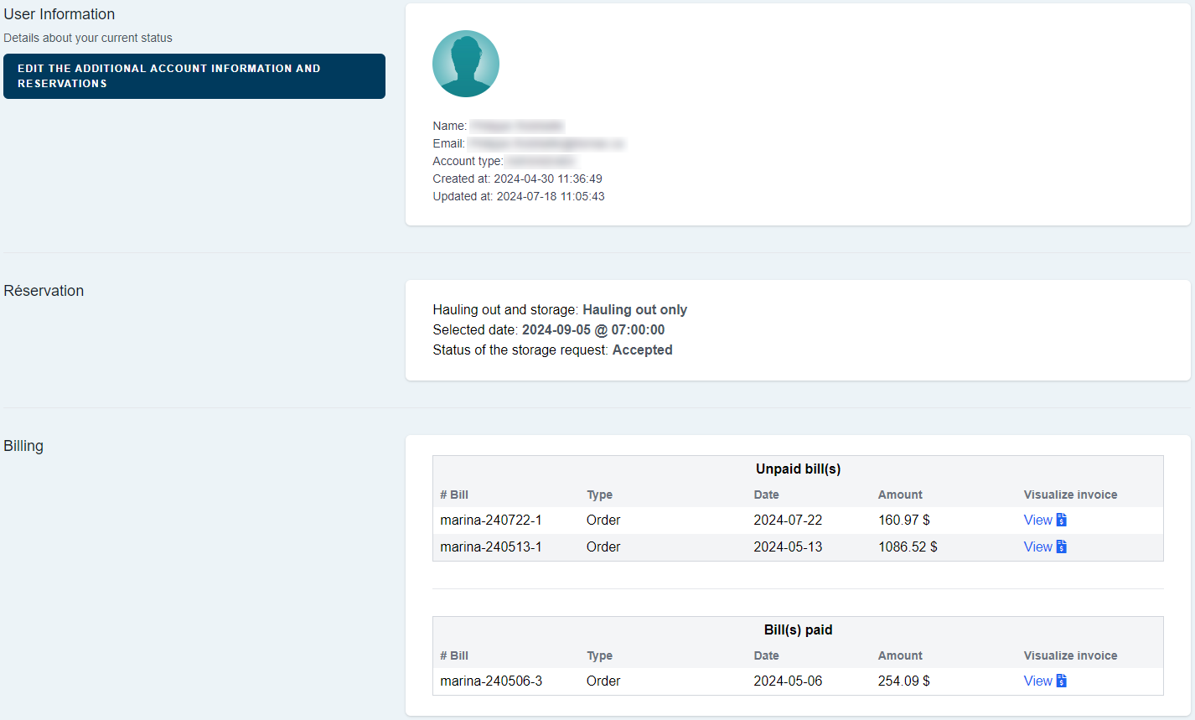Click the Réservation section heading
Screen dimensions: 1195x720
pos(44,291)
